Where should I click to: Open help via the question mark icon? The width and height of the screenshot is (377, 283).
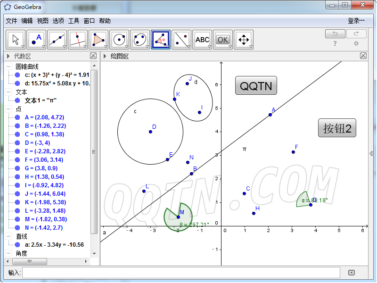[335, 43]
